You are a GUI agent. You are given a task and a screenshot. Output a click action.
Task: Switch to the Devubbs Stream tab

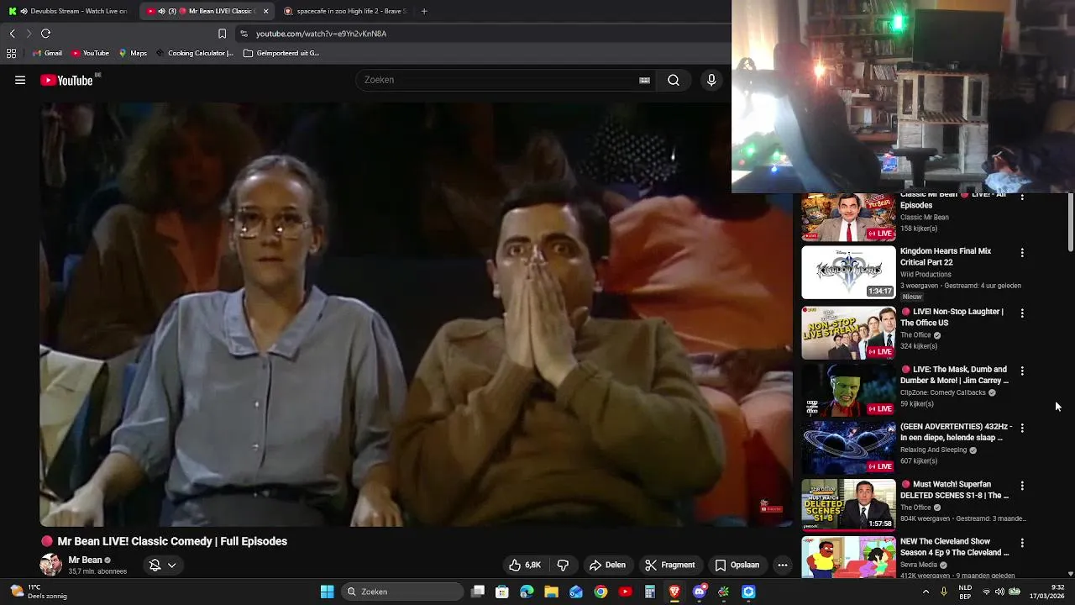click(x=69, y=11)
